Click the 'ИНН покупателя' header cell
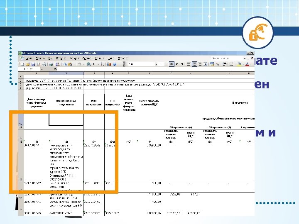Screen dimensions: 299x224 tap(93, 102)
